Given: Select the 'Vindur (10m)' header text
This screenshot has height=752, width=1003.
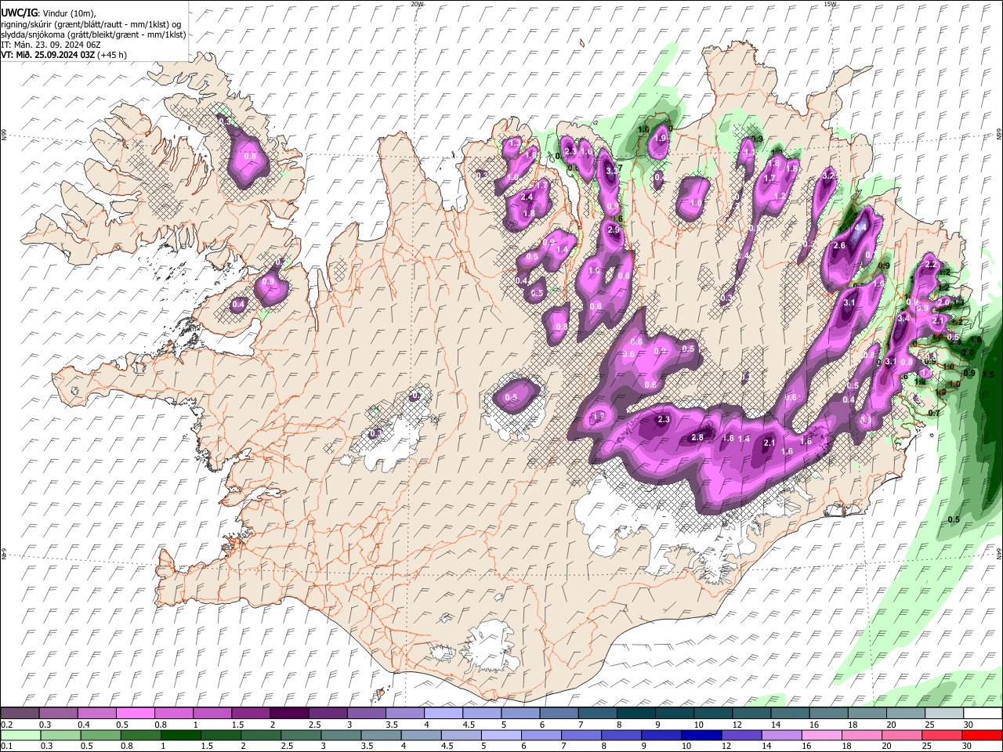Looking at the screenshot, I should (68, 13).
